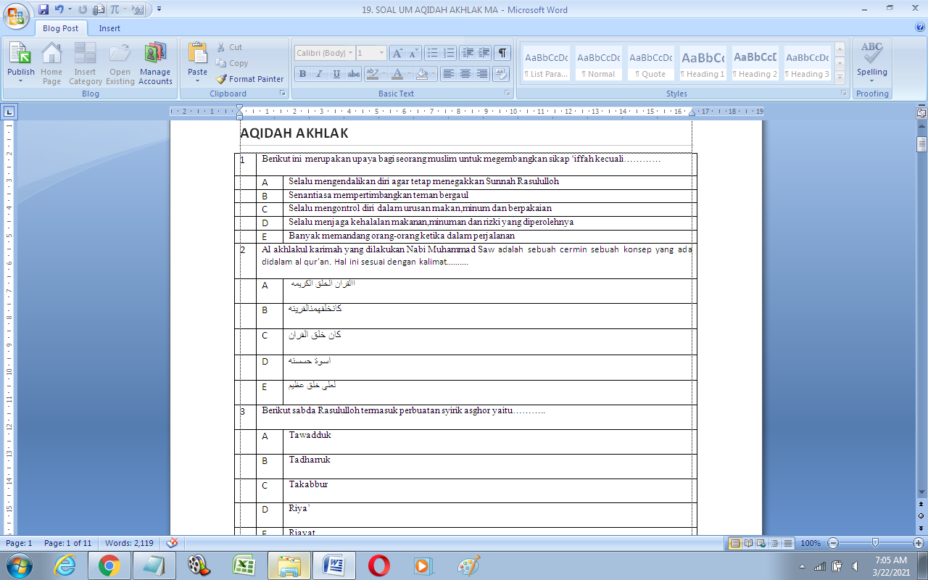Screen dimensions: 928x580
Task: Click the proofing errors status icon
Action: [x=173, y=543]
